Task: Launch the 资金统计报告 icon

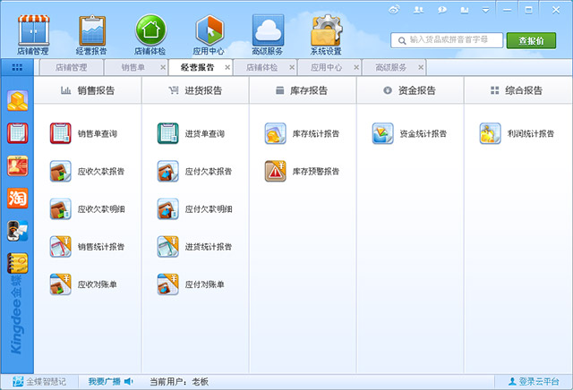Action: [382, 134]
